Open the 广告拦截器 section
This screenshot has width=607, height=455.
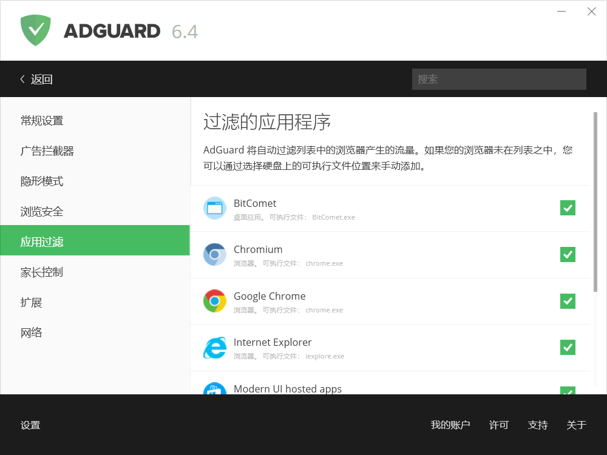click(95, 151)
